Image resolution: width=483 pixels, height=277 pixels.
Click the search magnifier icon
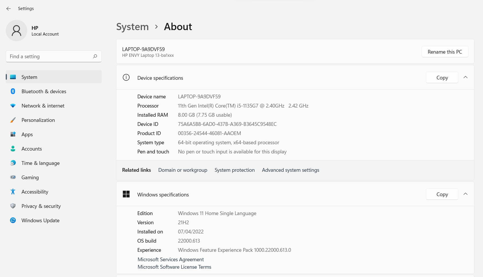95,56
